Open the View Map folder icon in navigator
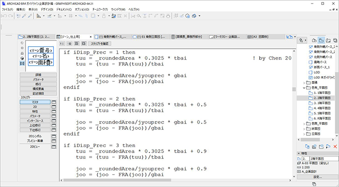Screen dimensions: 339x187 pos(321,40)
